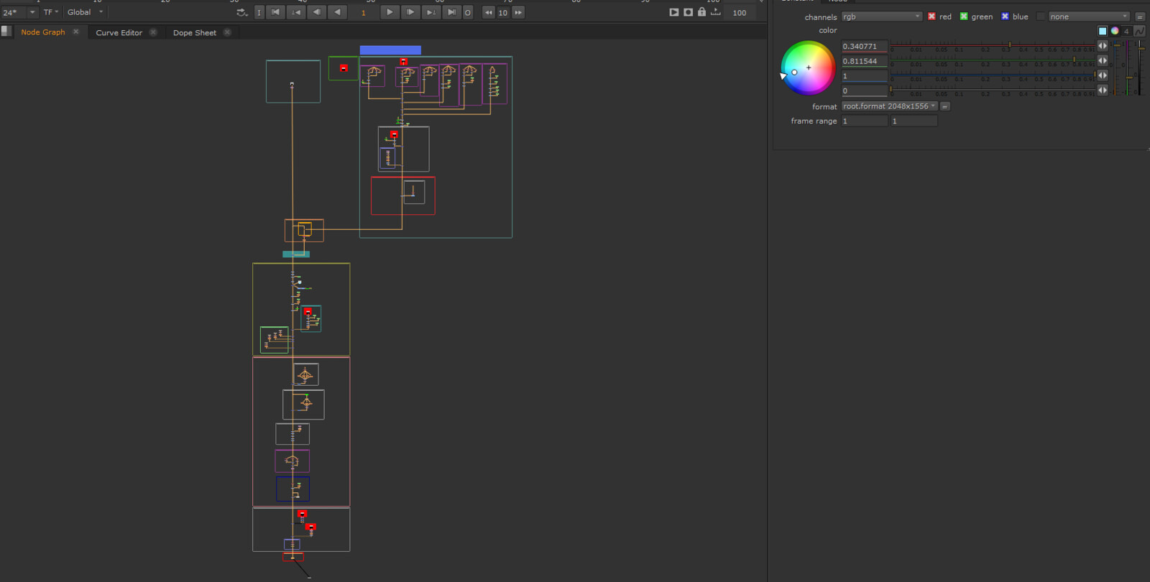Open the animation curve menu icon
The image size is (1150, 582).
1140,31
